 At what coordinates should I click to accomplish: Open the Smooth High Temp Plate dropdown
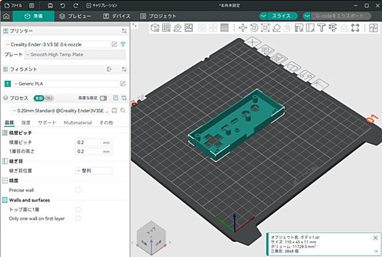(75, 55)
